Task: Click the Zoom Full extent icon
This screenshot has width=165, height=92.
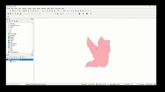Action: [x=33, y=11]
